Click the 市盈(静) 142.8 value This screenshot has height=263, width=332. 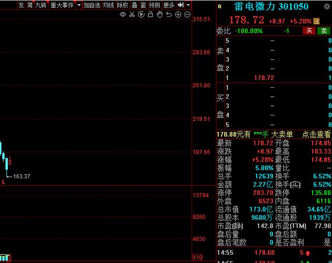click(x=265, y=226)
